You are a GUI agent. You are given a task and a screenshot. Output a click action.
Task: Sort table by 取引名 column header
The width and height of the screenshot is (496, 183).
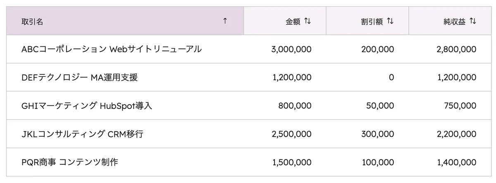point(32,22)
